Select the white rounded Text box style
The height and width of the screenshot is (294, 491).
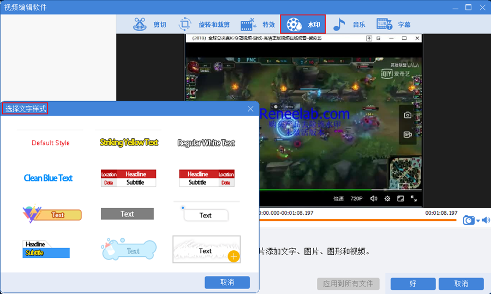[x=206, y=215]
